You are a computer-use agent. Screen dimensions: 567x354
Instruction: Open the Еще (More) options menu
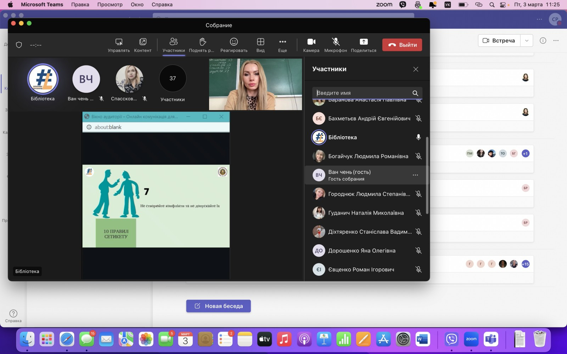click(282, 45)
